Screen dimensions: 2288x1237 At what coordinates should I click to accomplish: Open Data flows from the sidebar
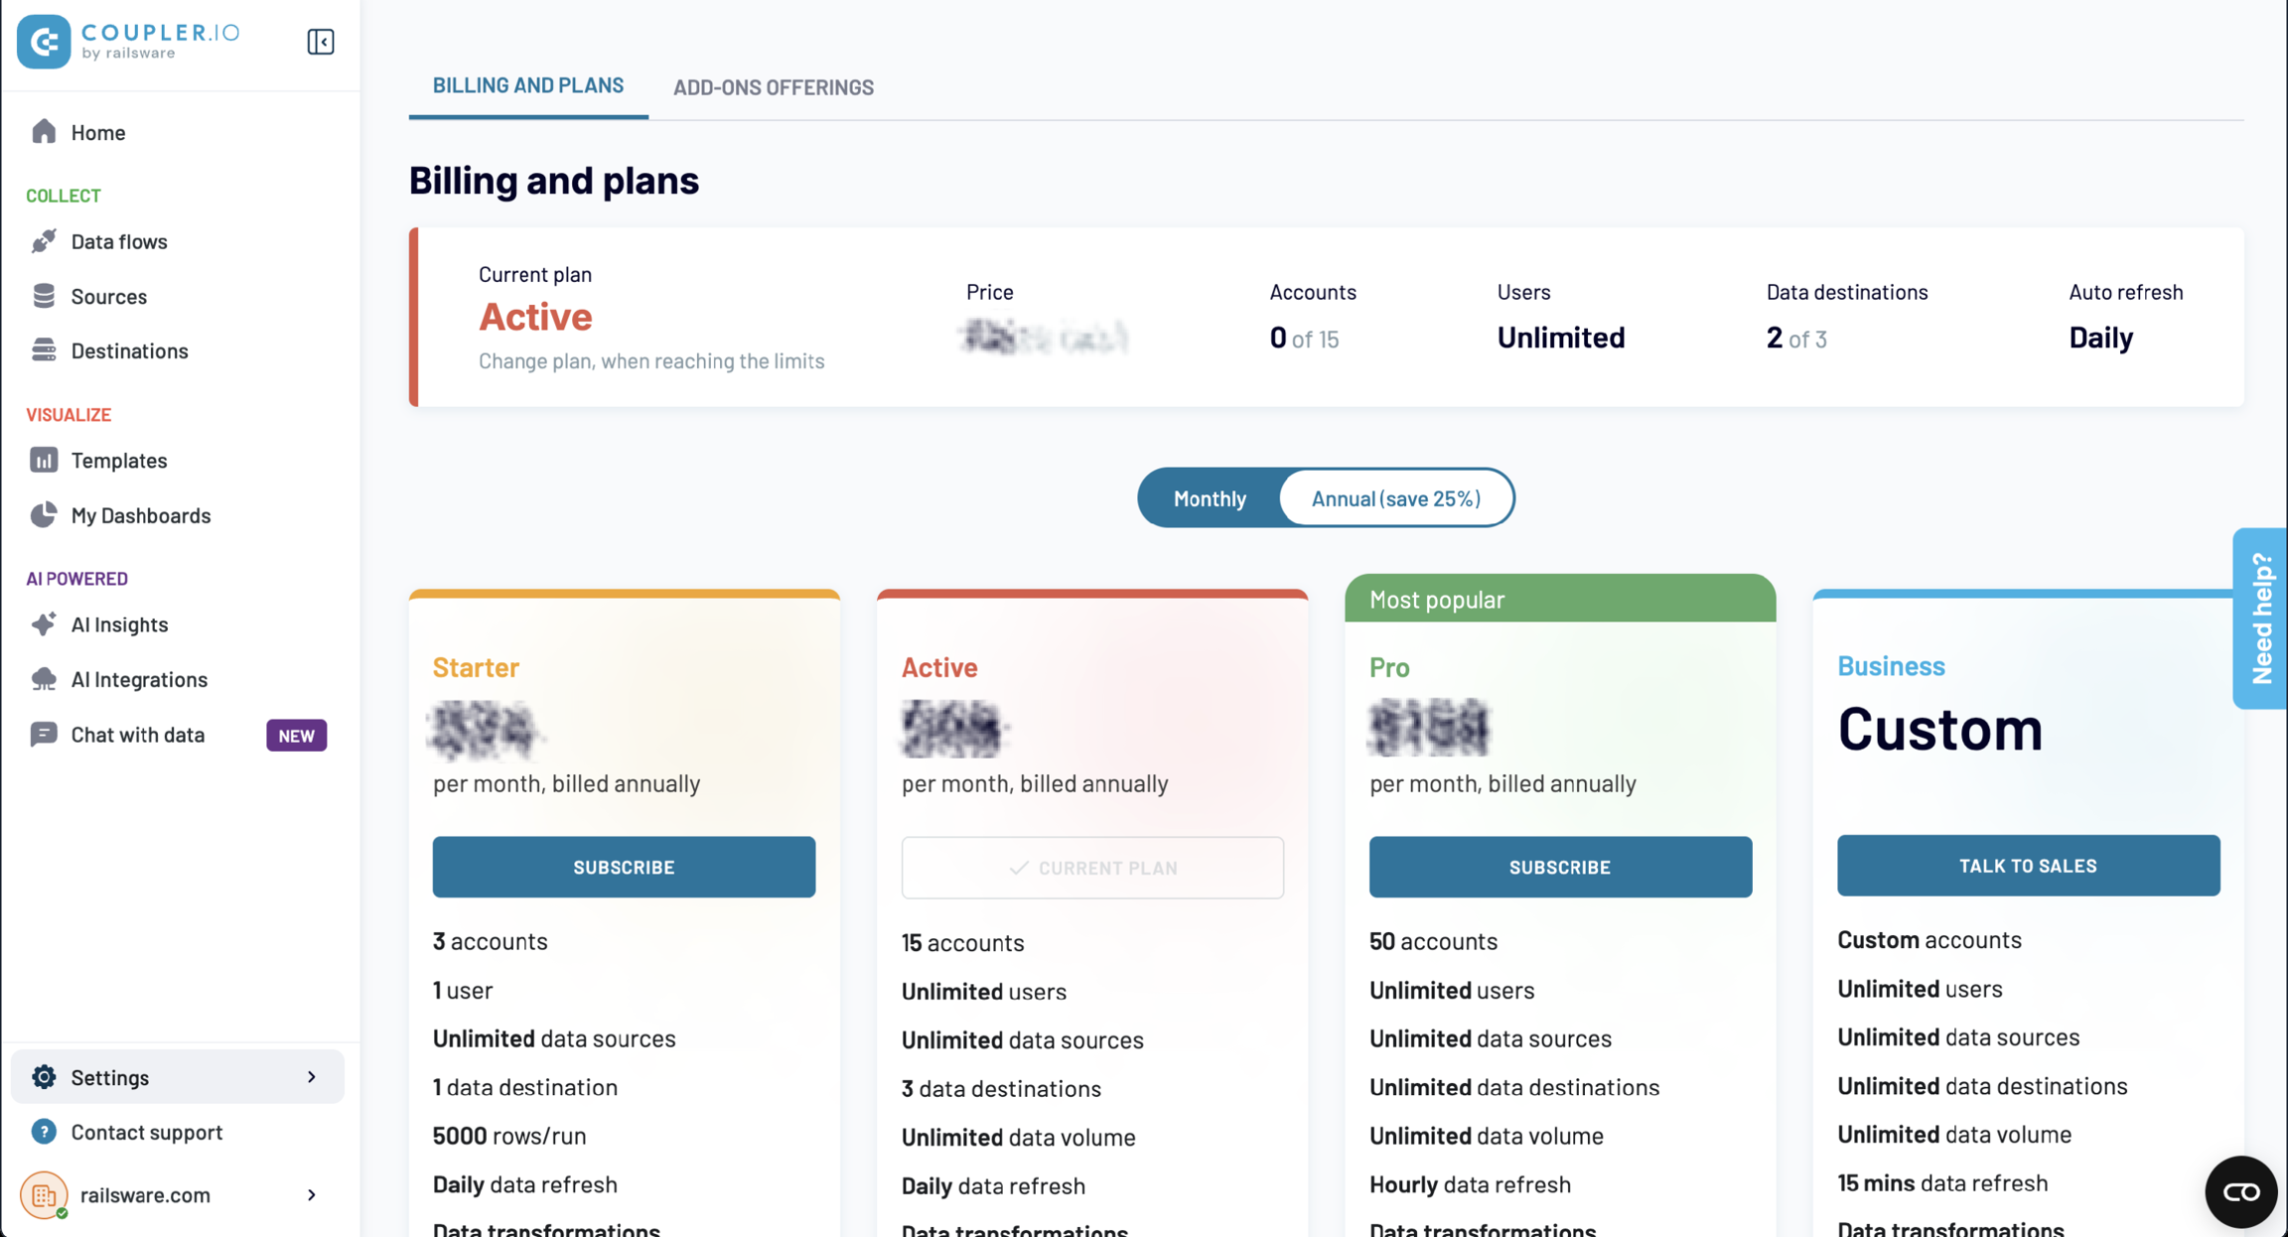point(118,241)
